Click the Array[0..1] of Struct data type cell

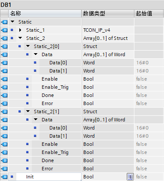click(108, 38)
